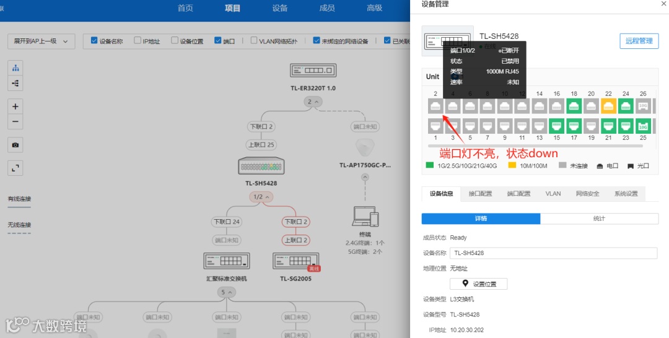
Task: Close the 设备管理 panel
Action: pos(663,4)
